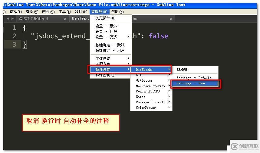Close the rightmost html tab
The width and height of the screenshot is (260, 153).
tap(171, 19)
